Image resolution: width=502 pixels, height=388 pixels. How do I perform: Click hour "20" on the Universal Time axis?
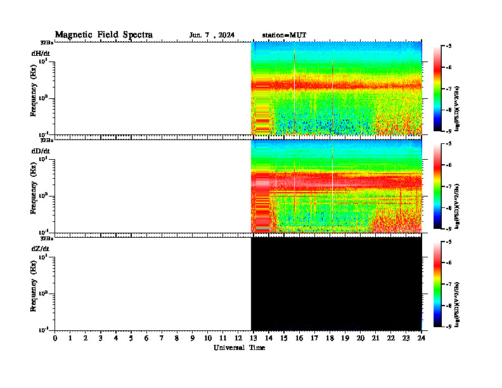point(361,339)
